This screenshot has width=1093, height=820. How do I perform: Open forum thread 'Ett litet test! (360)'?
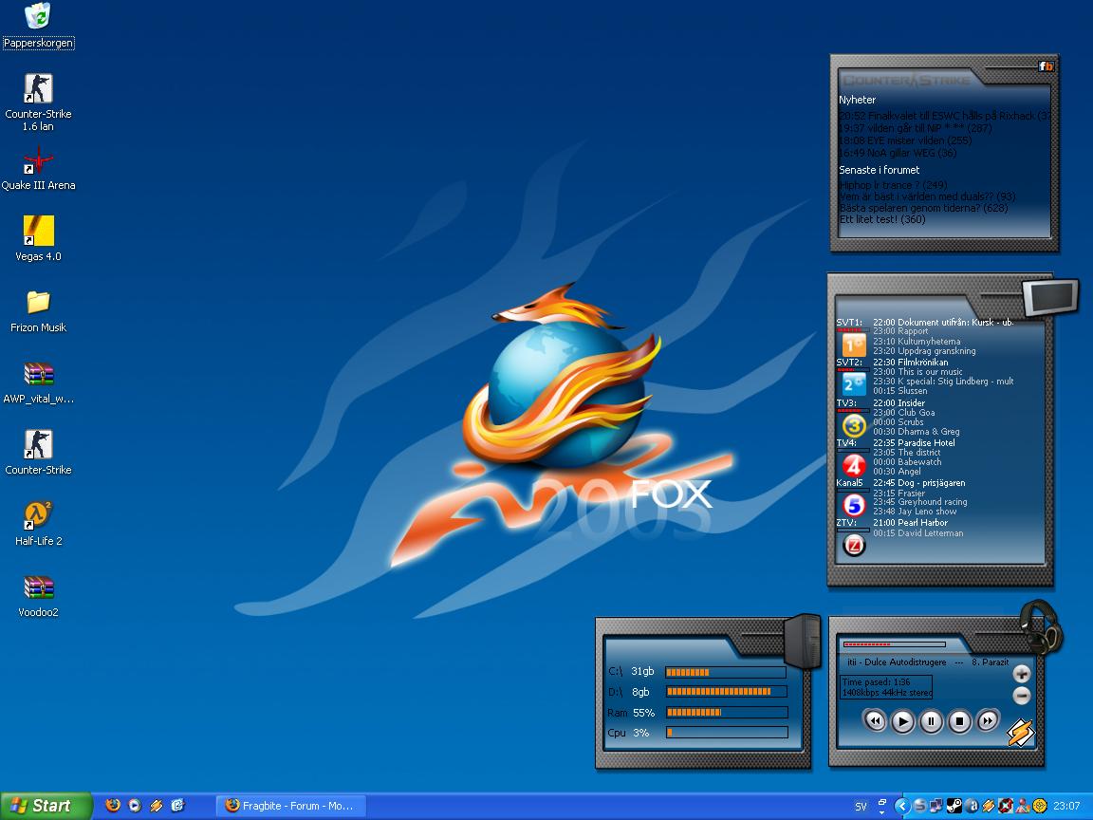(881, 219)
